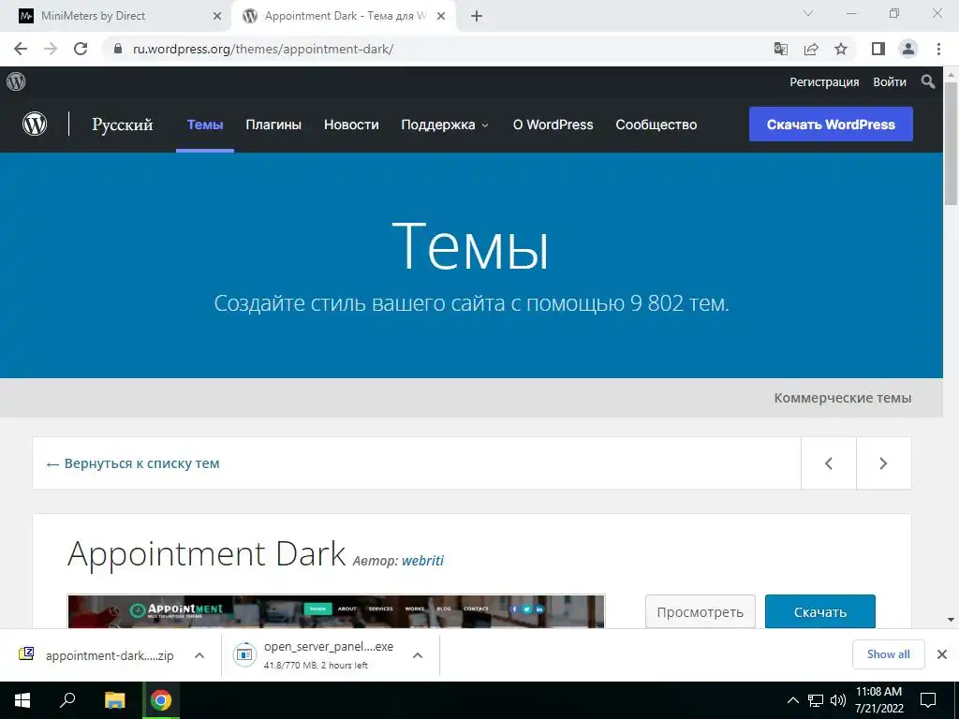Click the network tray icon
The width and height of the screenshot is (959, 719).
816,700
